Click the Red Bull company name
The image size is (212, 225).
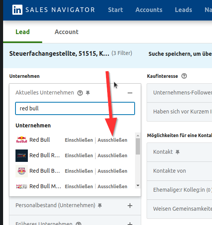(39, 140)
